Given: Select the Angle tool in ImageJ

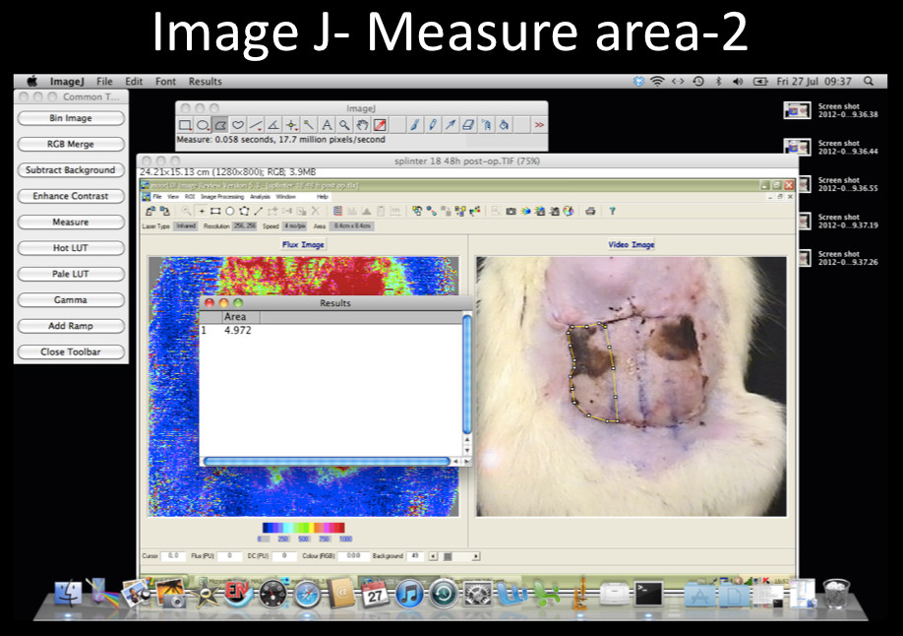Looking at the screenshot, I should 273,125.
